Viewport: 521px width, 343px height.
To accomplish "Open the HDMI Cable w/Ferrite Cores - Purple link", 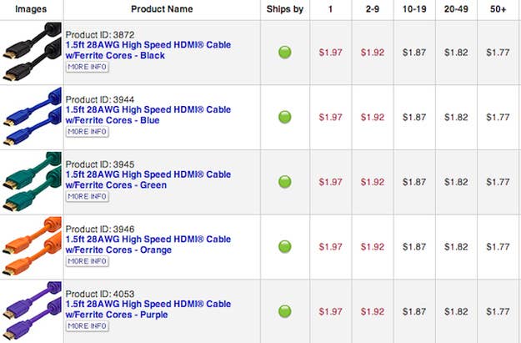I will [x=148, y=309].
